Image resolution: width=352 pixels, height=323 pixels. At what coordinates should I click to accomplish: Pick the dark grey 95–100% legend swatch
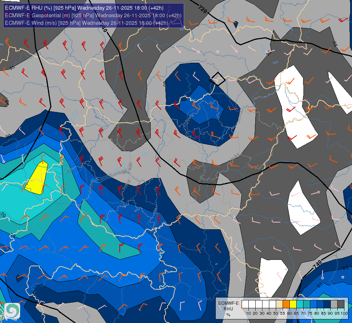point(341,304)
